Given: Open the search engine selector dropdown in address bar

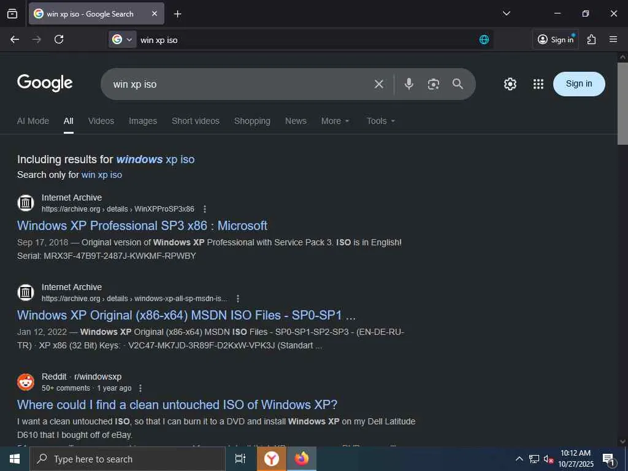Looking at the screenshot, I should [x=123, y=39].
